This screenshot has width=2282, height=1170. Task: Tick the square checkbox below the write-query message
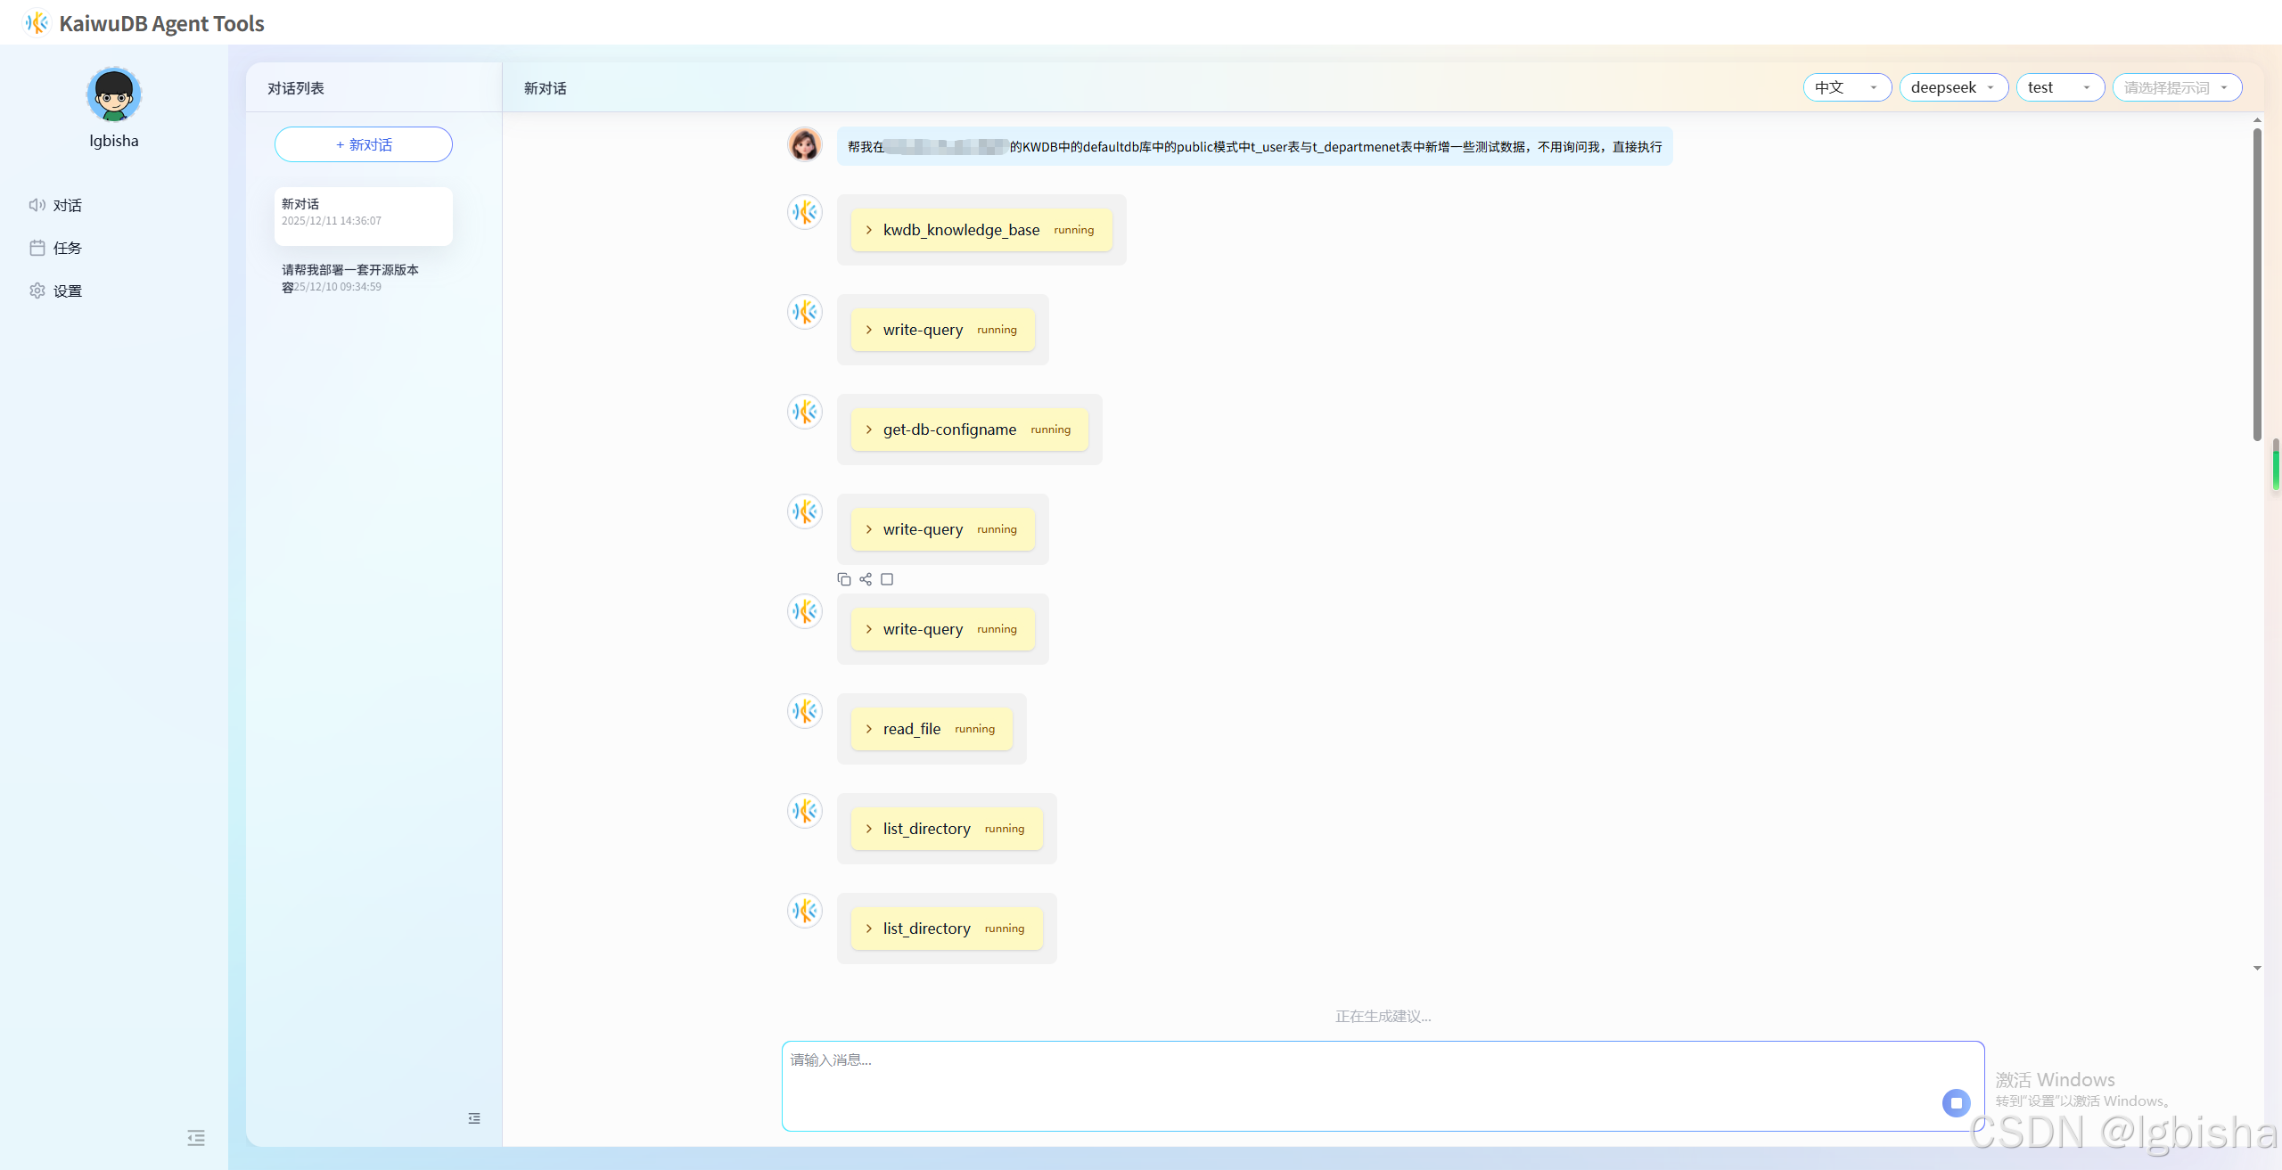click(x=886, y=579)
